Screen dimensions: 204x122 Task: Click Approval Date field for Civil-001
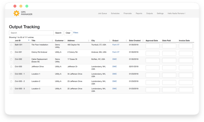coord(153,53)
